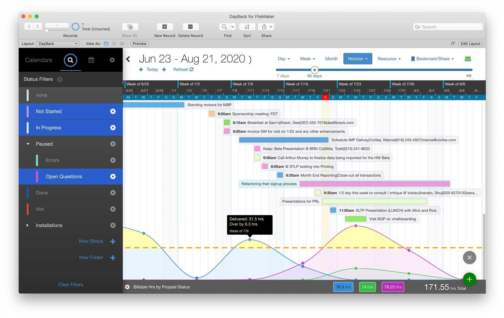Toggle magenta 78.25 hrs series in chart
504x318 pixels.
(x=393, y=287)
